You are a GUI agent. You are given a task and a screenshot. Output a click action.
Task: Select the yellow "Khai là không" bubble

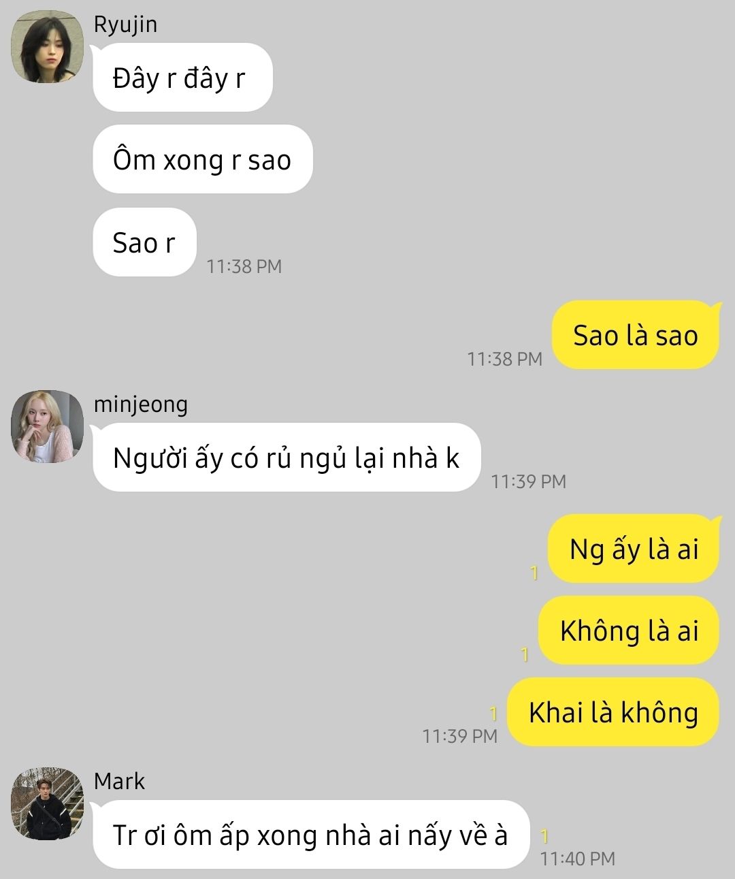pos(614,712)
